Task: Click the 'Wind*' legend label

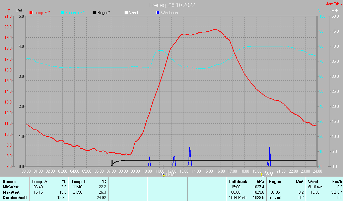Action: click(x=134, y=13)
